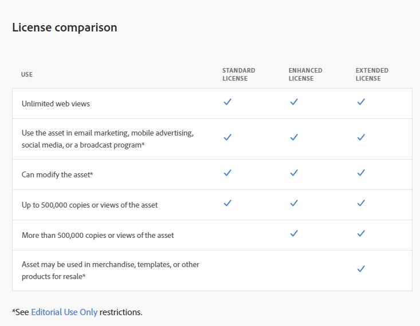Click Extended checkmark for email marketing use
The height and width of the screenshot is (326, 420).
tap(361, 137)
